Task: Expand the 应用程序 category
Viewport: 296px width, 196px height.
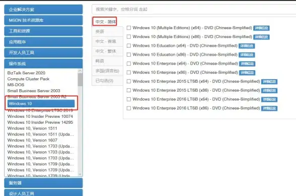Action: (x=43, y=42)
